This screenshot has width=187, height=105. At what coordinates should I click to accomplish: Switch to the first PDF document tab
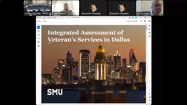[51, 17]
